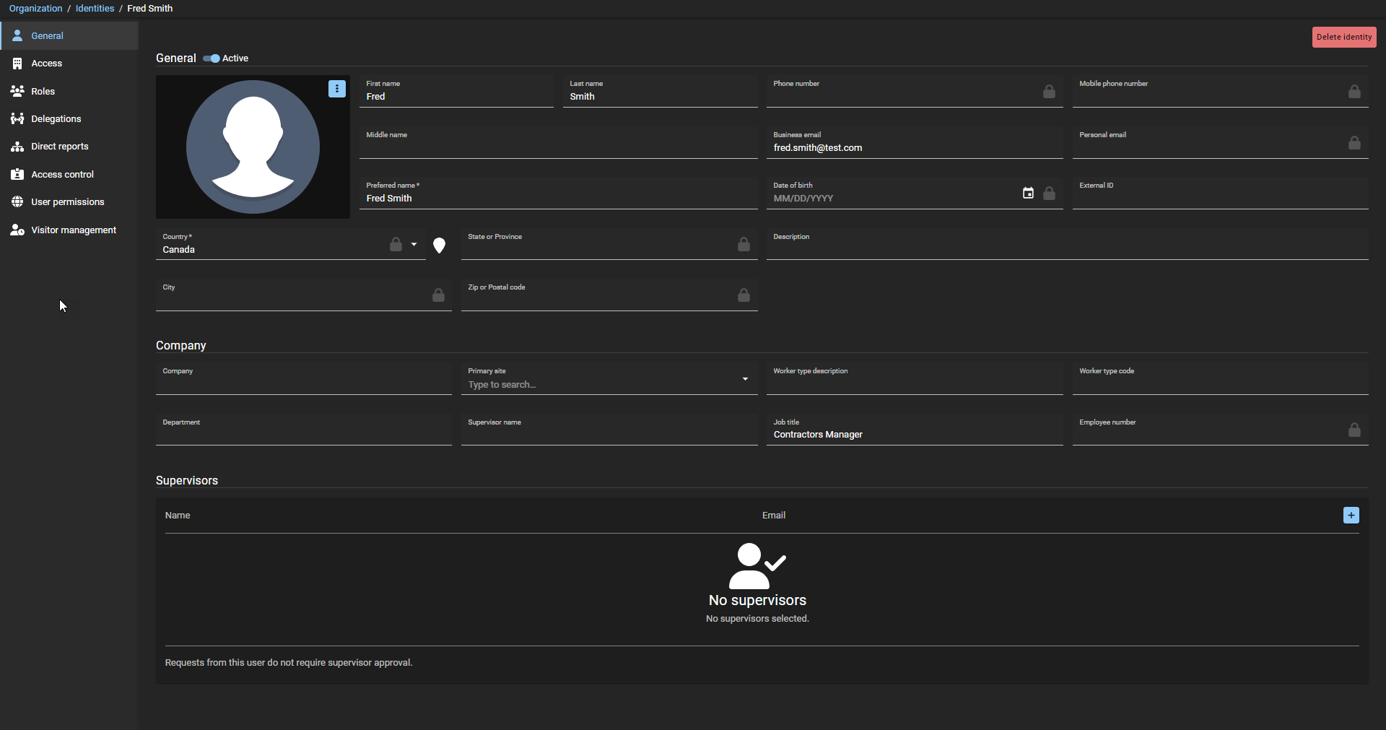The image size is (1386, 730).
Task: Click the Supervisor name field
Action: [x=609, y=430]
